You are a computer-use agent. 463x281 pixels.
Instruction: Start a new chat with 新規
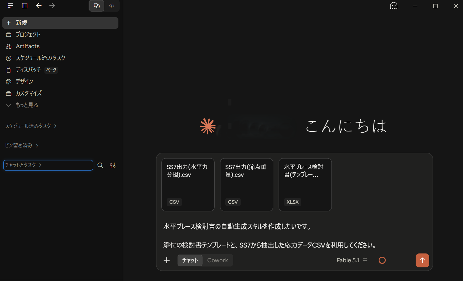[60, 23]
